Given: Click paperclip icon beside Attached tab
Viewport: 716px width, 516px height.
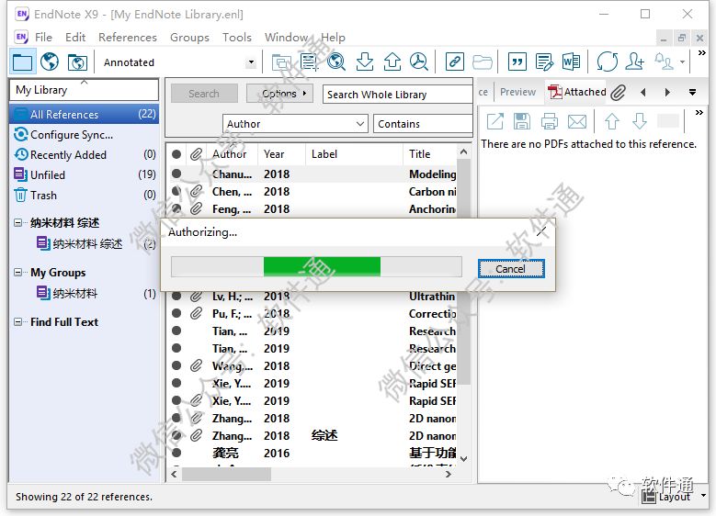Looking at the screenshot, I should (x=618, y=92).
